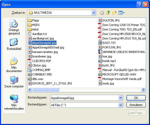Click the OK button

click(136, 98)
